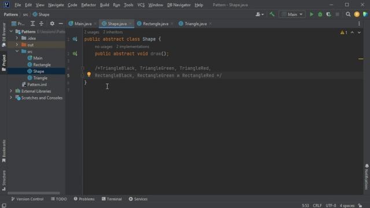This screenshot has width=370, height=208.
Task: Go to previous highlighted error arrow
Action: 352,32
